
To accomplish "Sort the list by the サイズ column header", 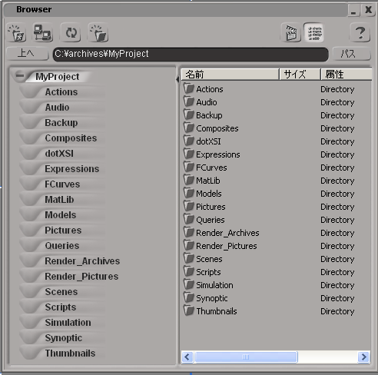I will tap(300, 75).
